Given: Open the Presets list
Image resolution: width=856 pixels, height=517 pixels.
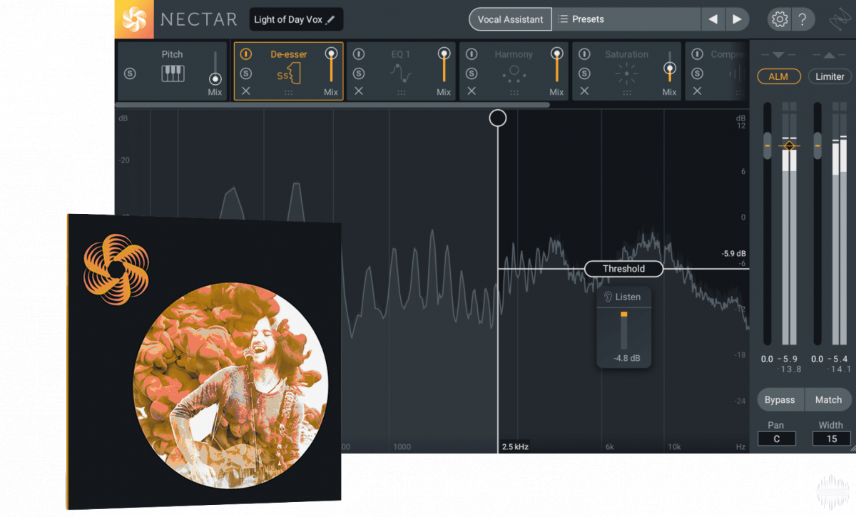Looking at the screenshot, I should [626, 19].
